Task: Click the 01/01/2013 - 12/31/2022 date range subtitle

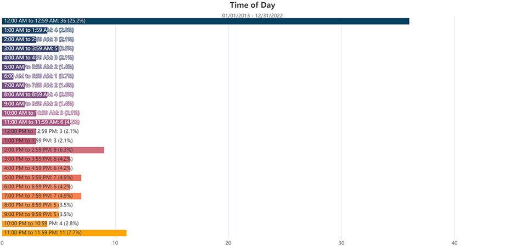Action: coord(252,15)
